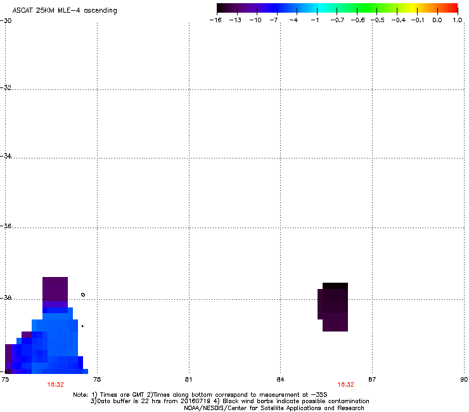Viewport: 469px width, 412px height.
Task: Click the 0.0 colorbar label
Action: 437,20
